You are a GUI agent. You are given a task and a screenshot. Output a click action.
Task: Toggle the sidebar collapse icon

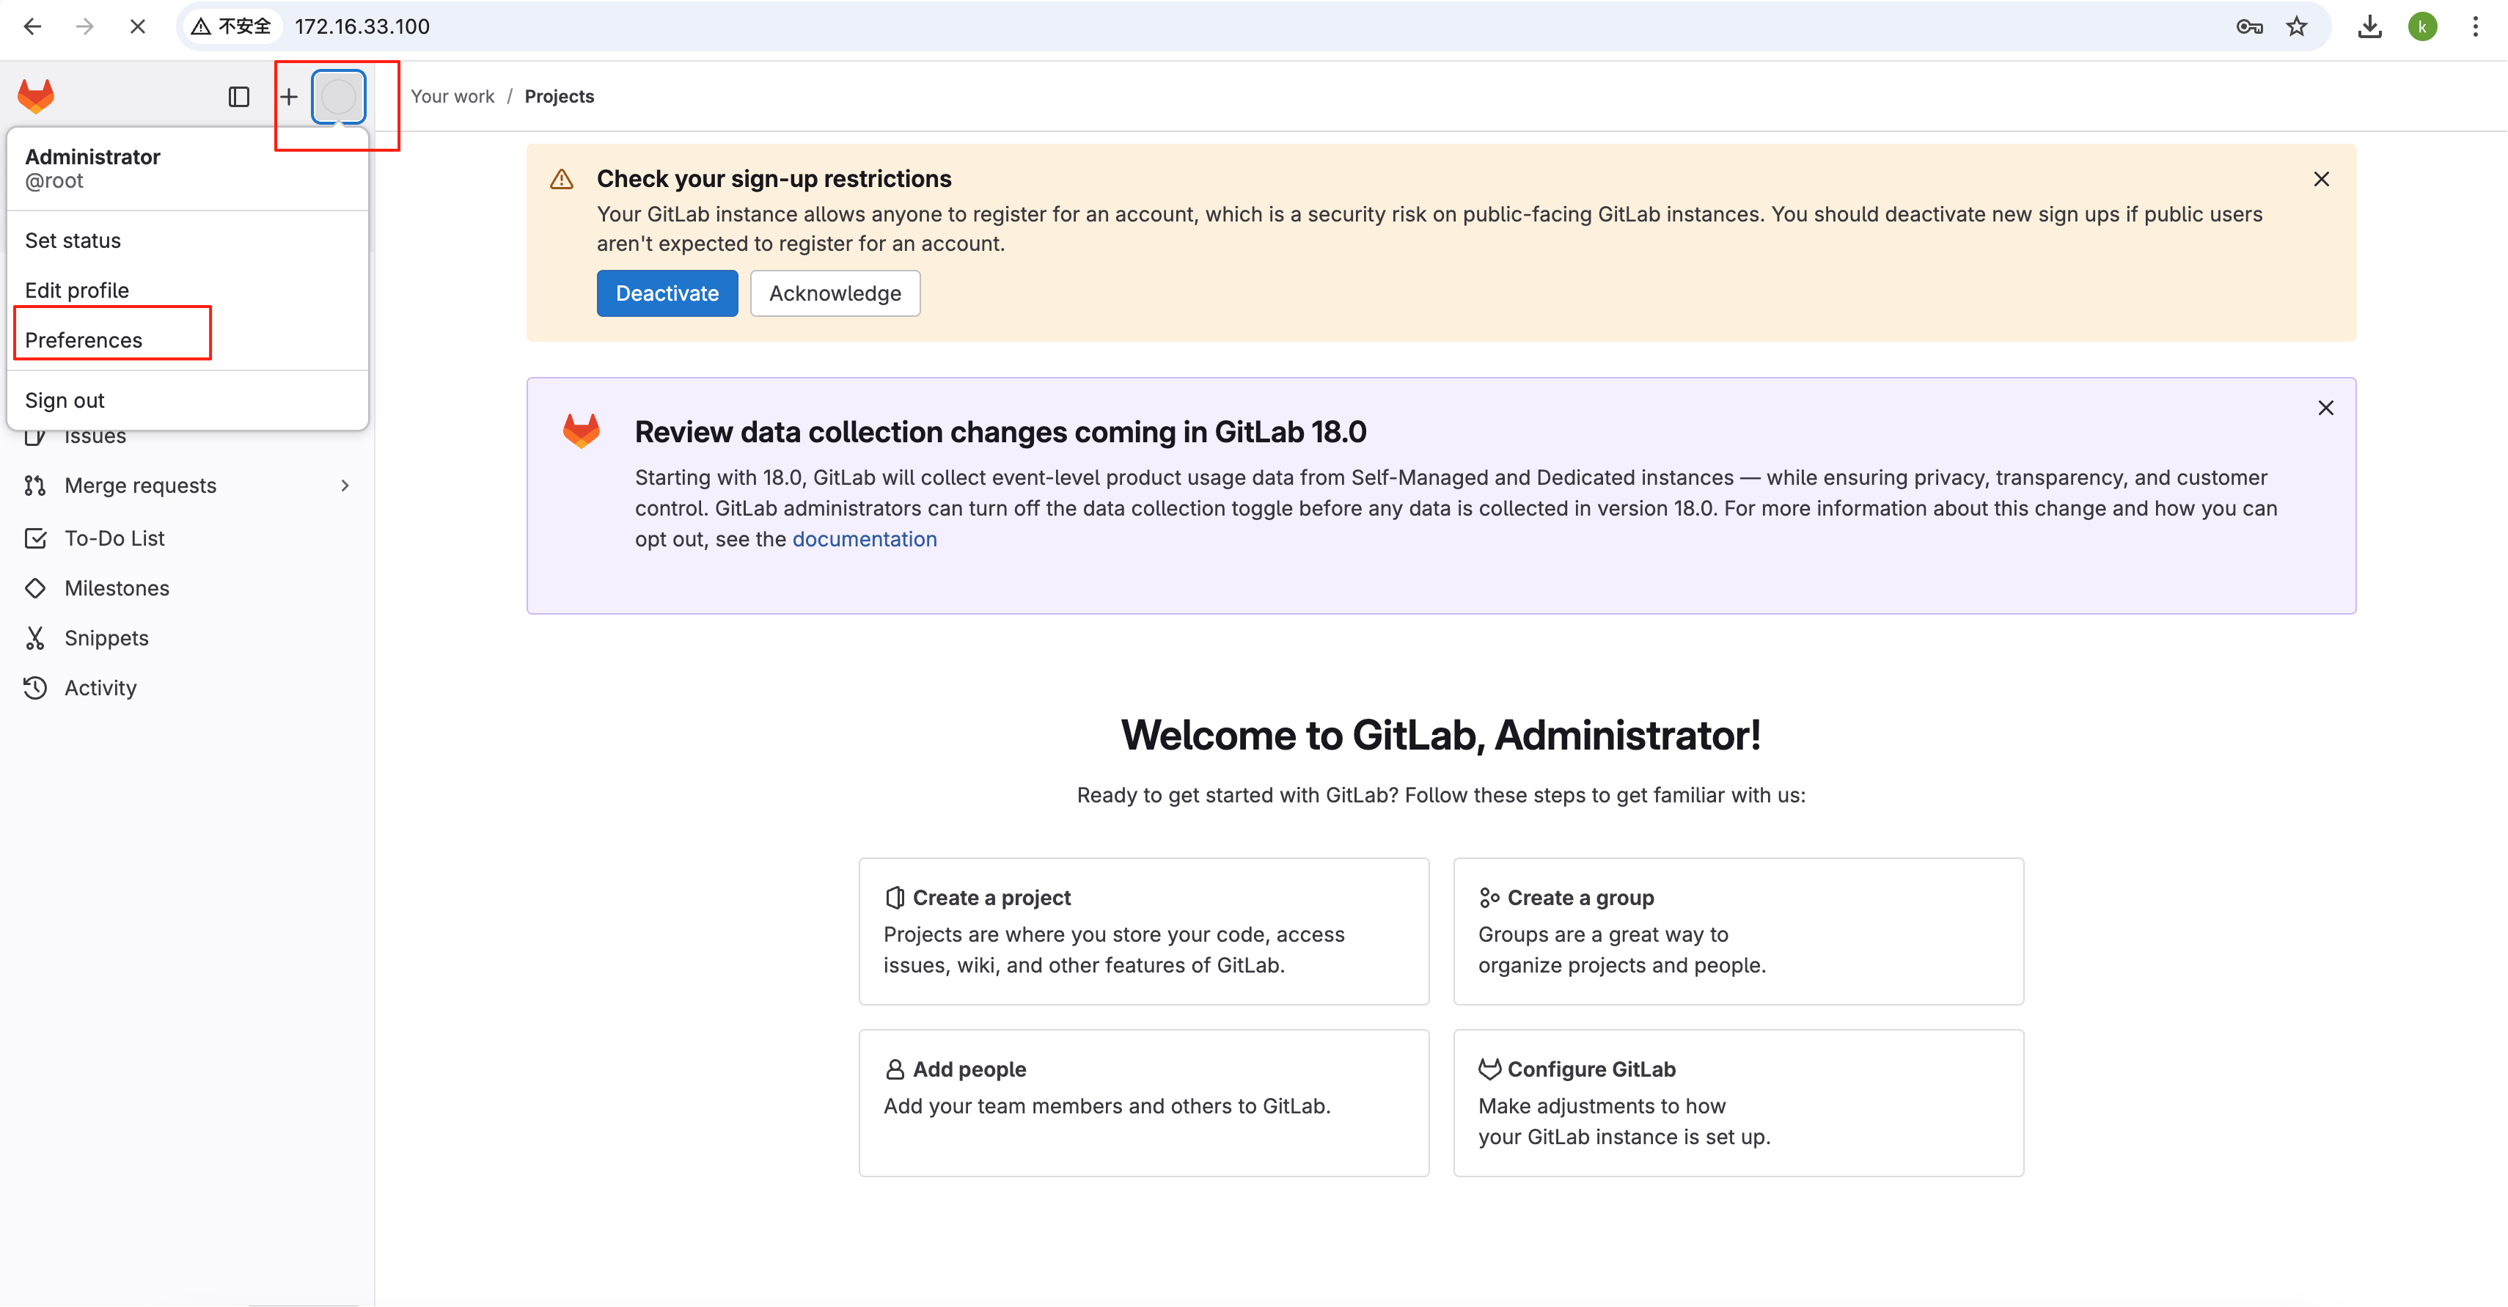pyautogui.click(x=238, y=96)
